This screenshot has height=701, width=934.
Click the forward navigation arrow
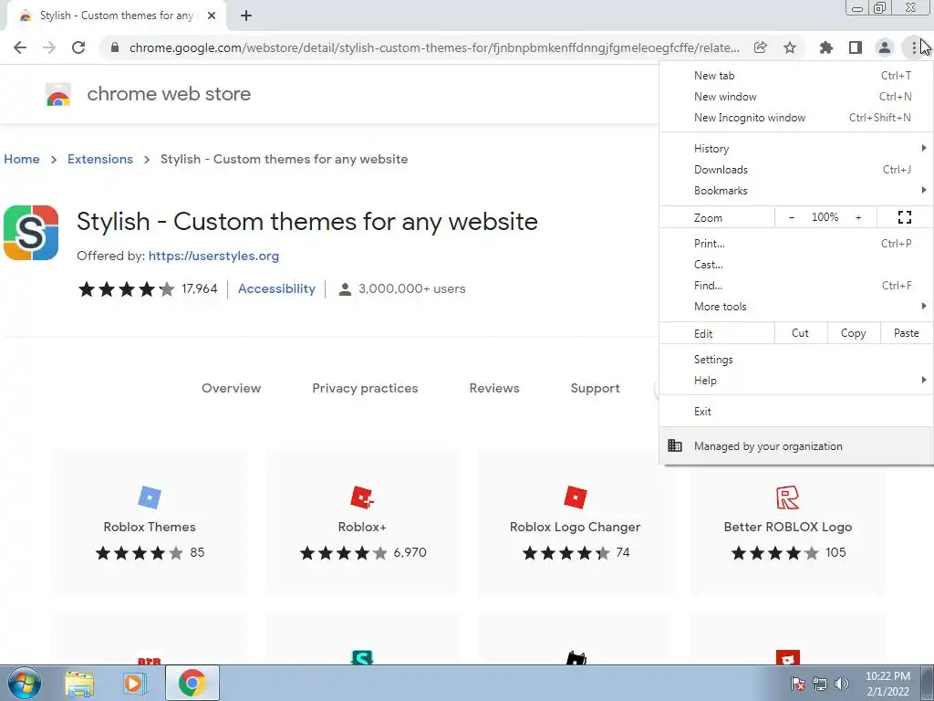point(49,47)
